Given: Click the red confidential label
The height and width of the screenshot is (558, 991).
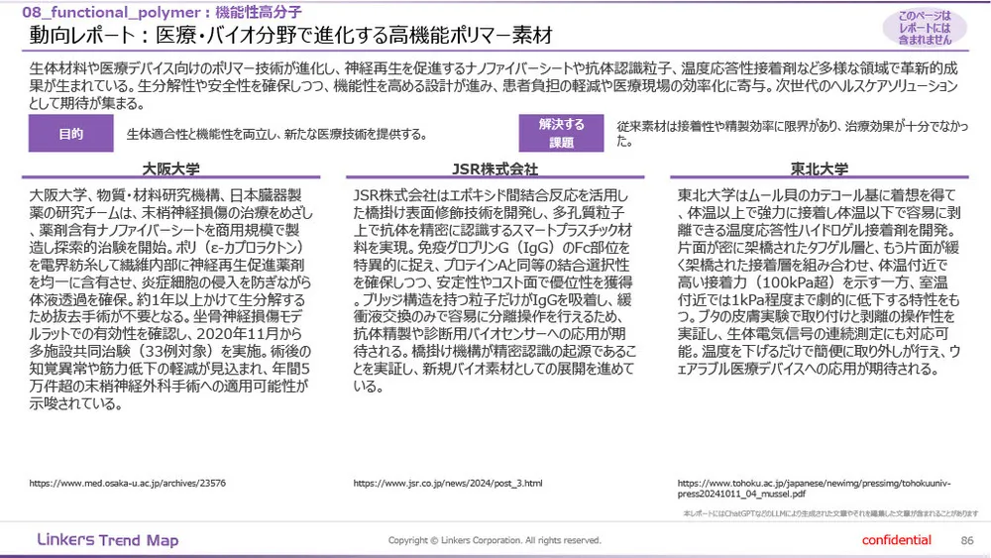Looking at the screenshot, I should pyautogui.click(x=896, y=540).
